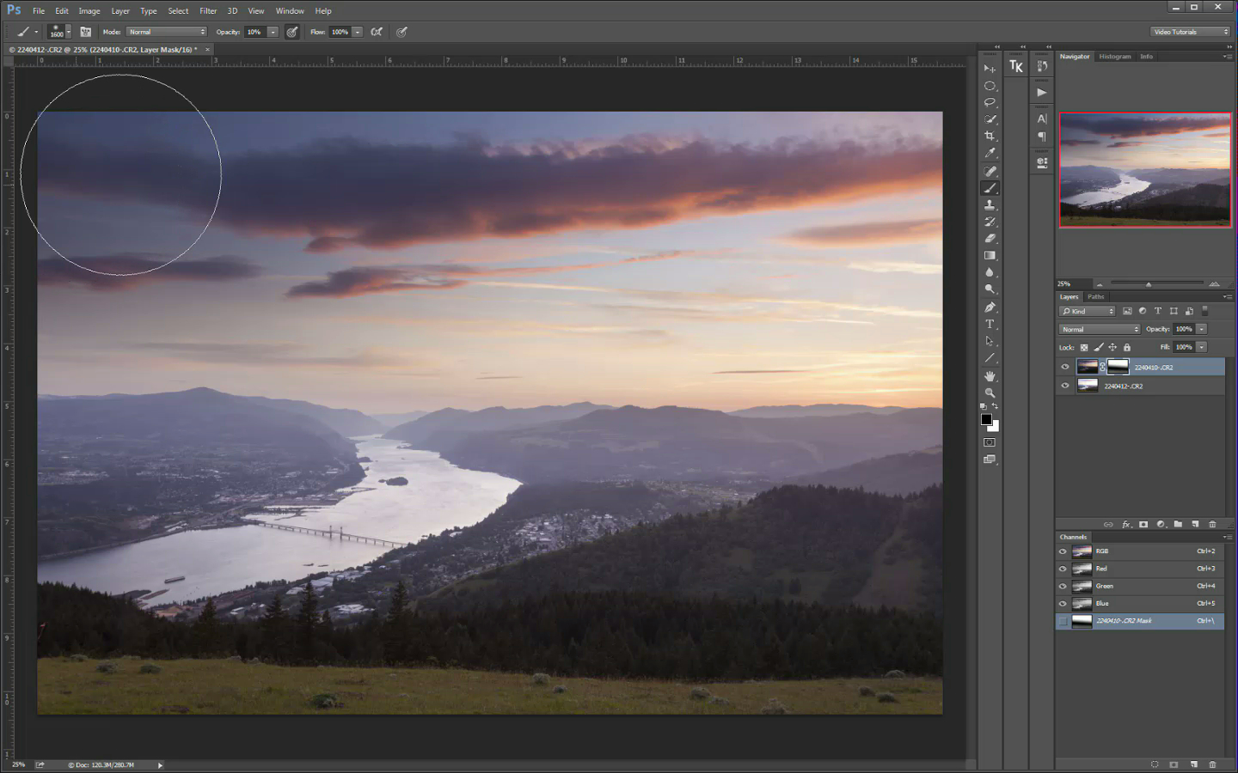Click the foreground color swatch
The image size is (1238, 773).
pos(987,419)
